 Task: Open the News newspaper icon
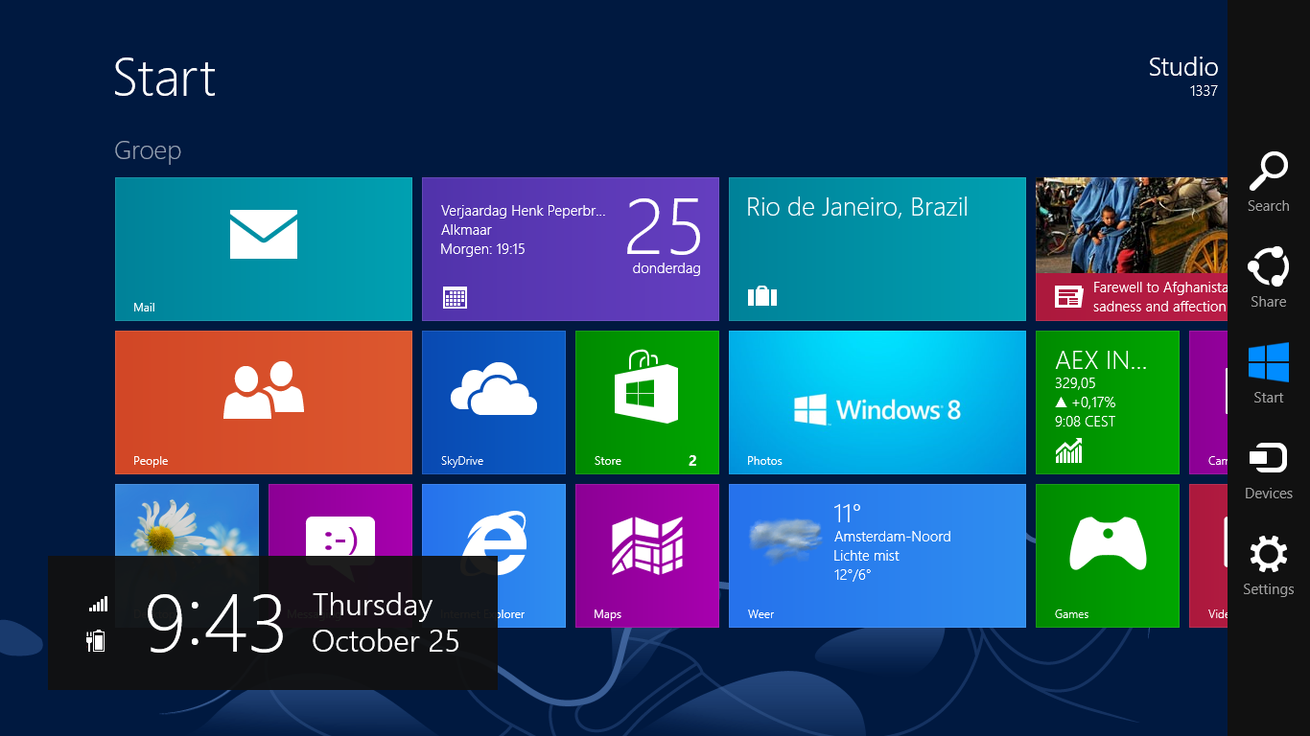point(1068,297)
